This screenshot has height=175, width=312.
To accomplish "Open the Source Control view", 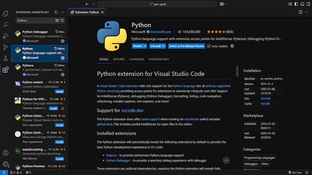I will coord(6,47).
